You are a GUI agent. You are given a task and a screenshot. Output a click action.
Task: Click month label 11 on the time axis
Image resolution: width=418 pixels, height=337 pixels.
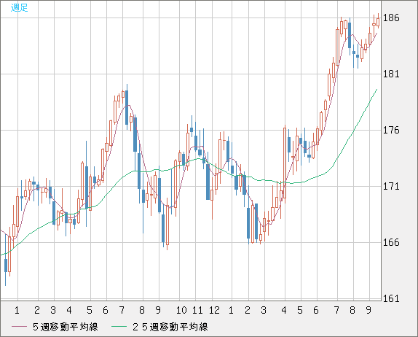point(197,310)
